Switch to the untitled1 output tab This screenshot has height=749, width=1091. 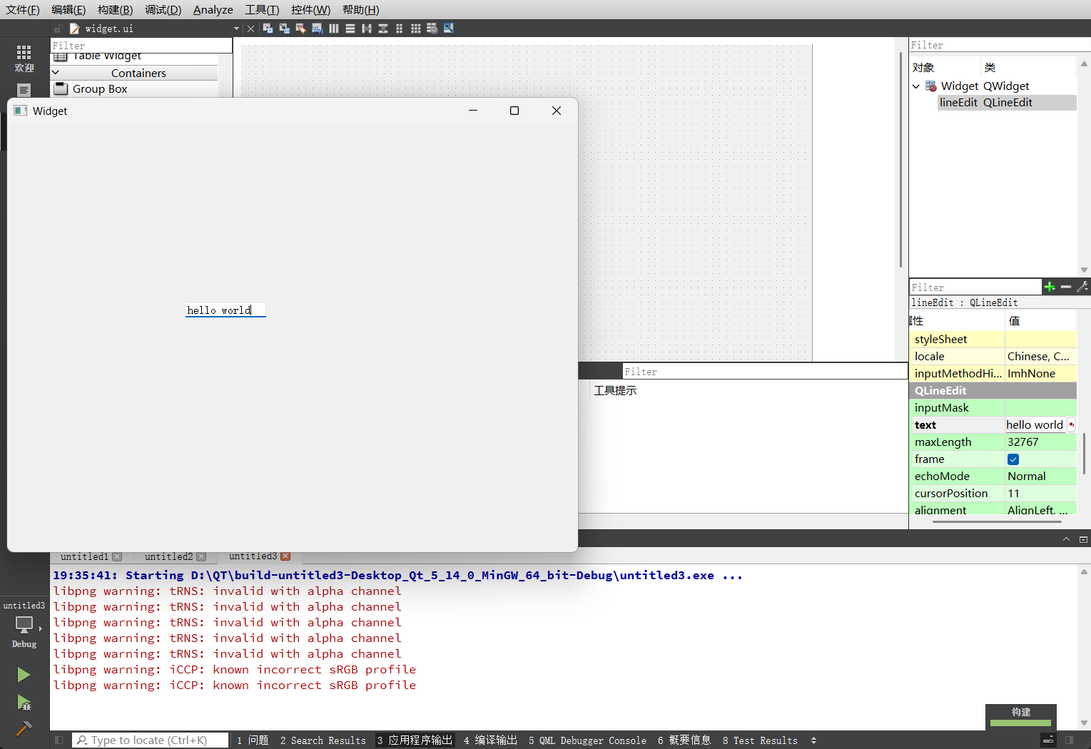click(84, 556)
